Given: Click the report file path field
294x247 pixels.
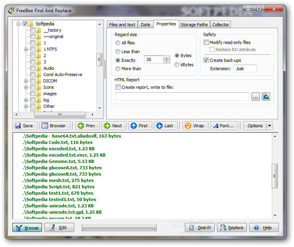Looking at the screenshot, I should tap(182, 96).
